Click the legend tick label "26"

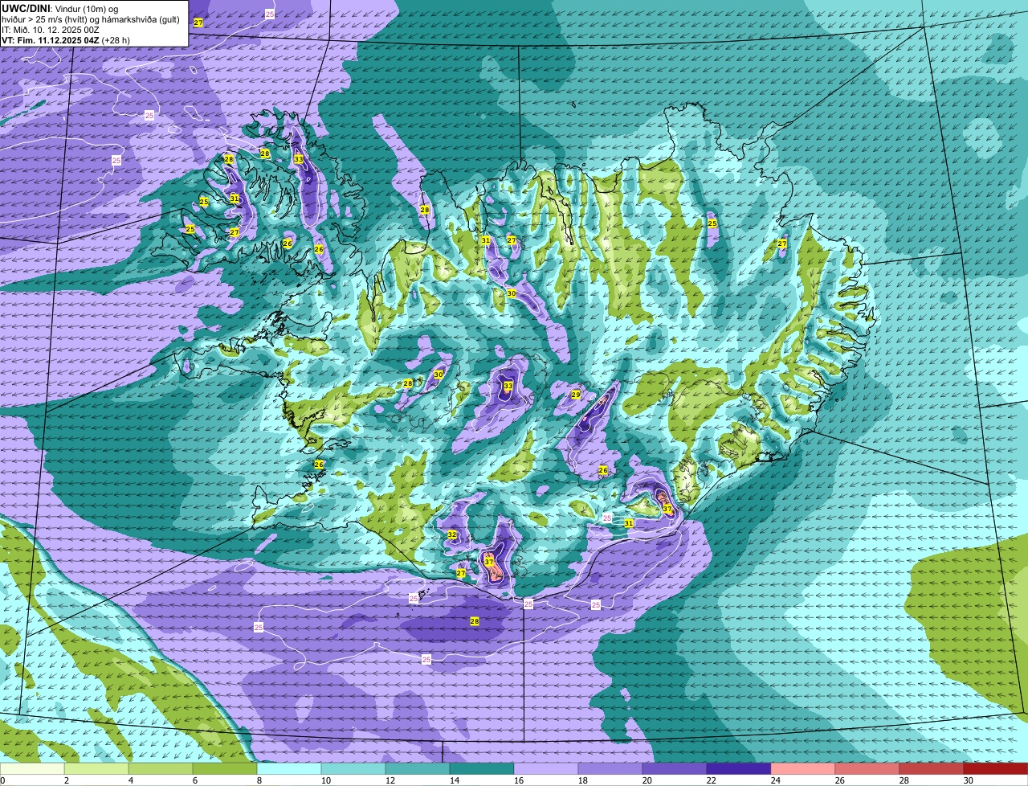pos(840,780)
